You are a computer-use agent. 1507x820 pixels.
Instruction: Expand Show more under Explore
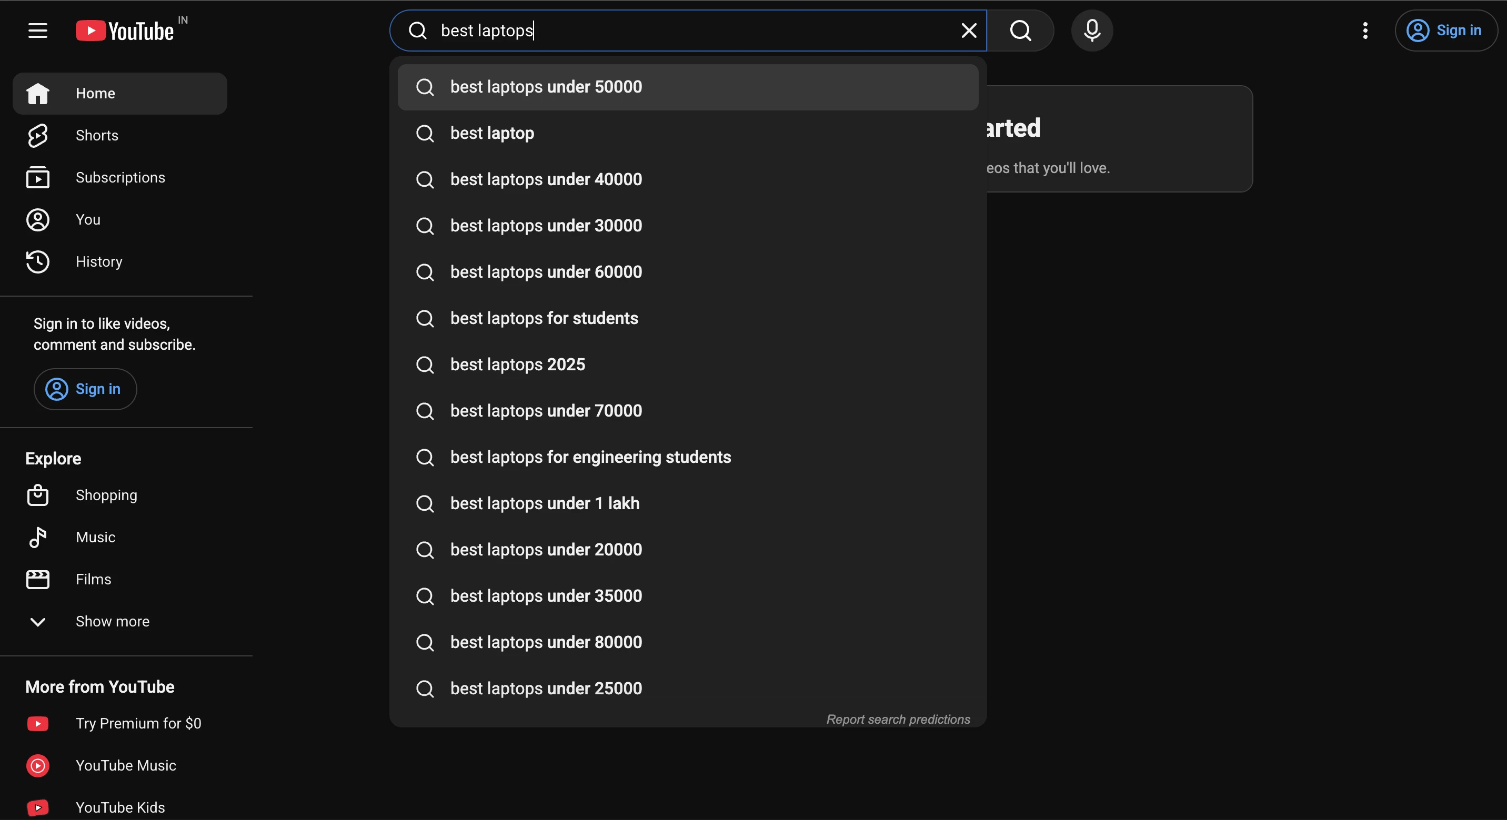(x=120, y=621)
